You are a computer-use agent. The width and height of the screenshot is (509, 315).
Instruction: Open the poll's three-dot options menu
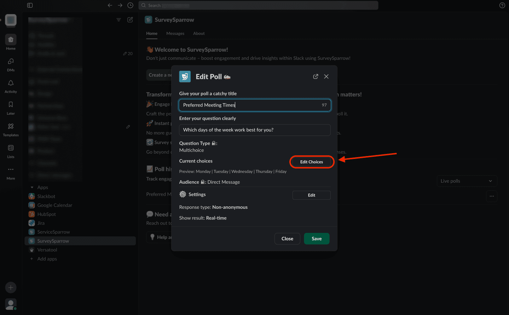(492, 196)
